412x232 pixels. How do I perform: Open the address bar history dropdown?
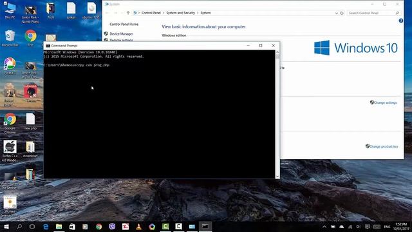336,13
